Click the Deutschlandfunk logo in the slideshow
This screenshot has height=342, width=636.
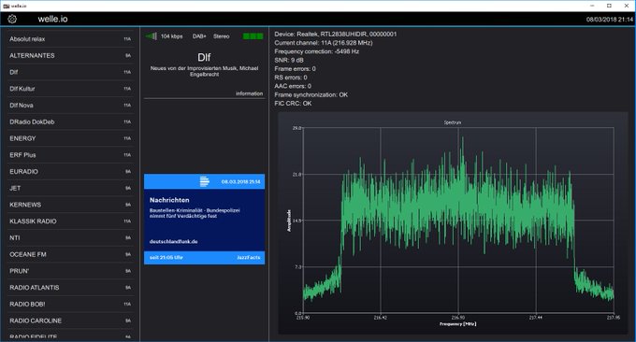point(205,181)
